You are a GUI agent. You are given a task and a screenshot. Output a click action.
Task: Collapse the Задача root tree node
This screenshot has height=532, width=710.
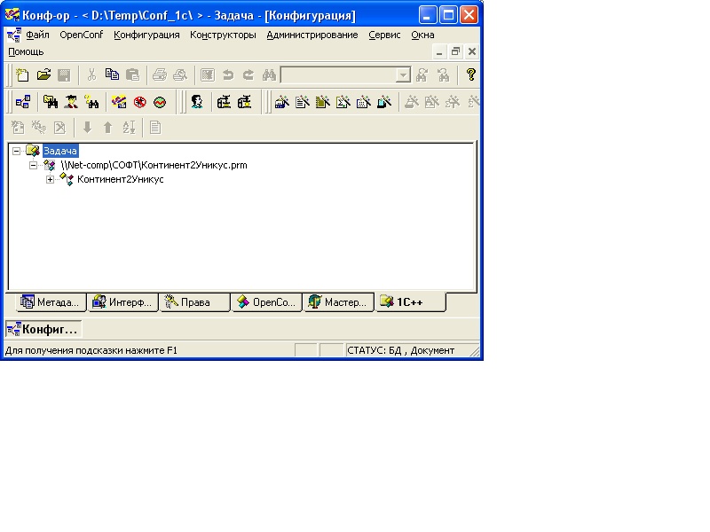point(17,151)
